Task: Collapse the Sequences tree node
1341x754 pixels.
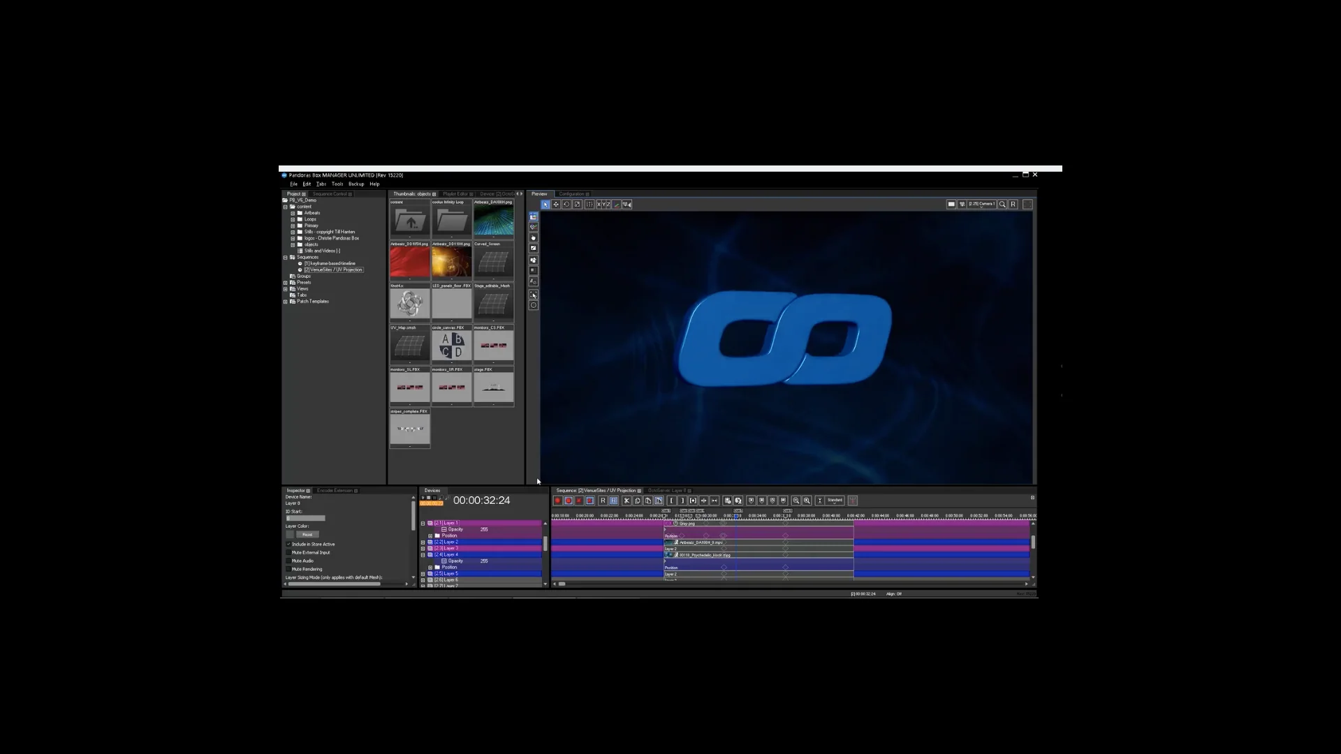Action: click(285, 258)
